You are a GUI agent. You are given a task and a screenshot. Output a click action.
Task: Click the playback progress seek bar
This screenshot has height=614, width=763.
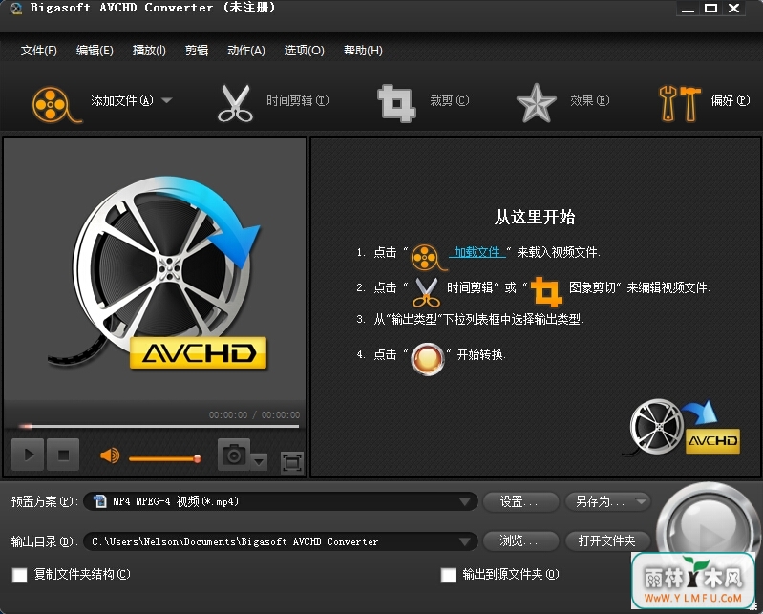click(x=159, y=426)
